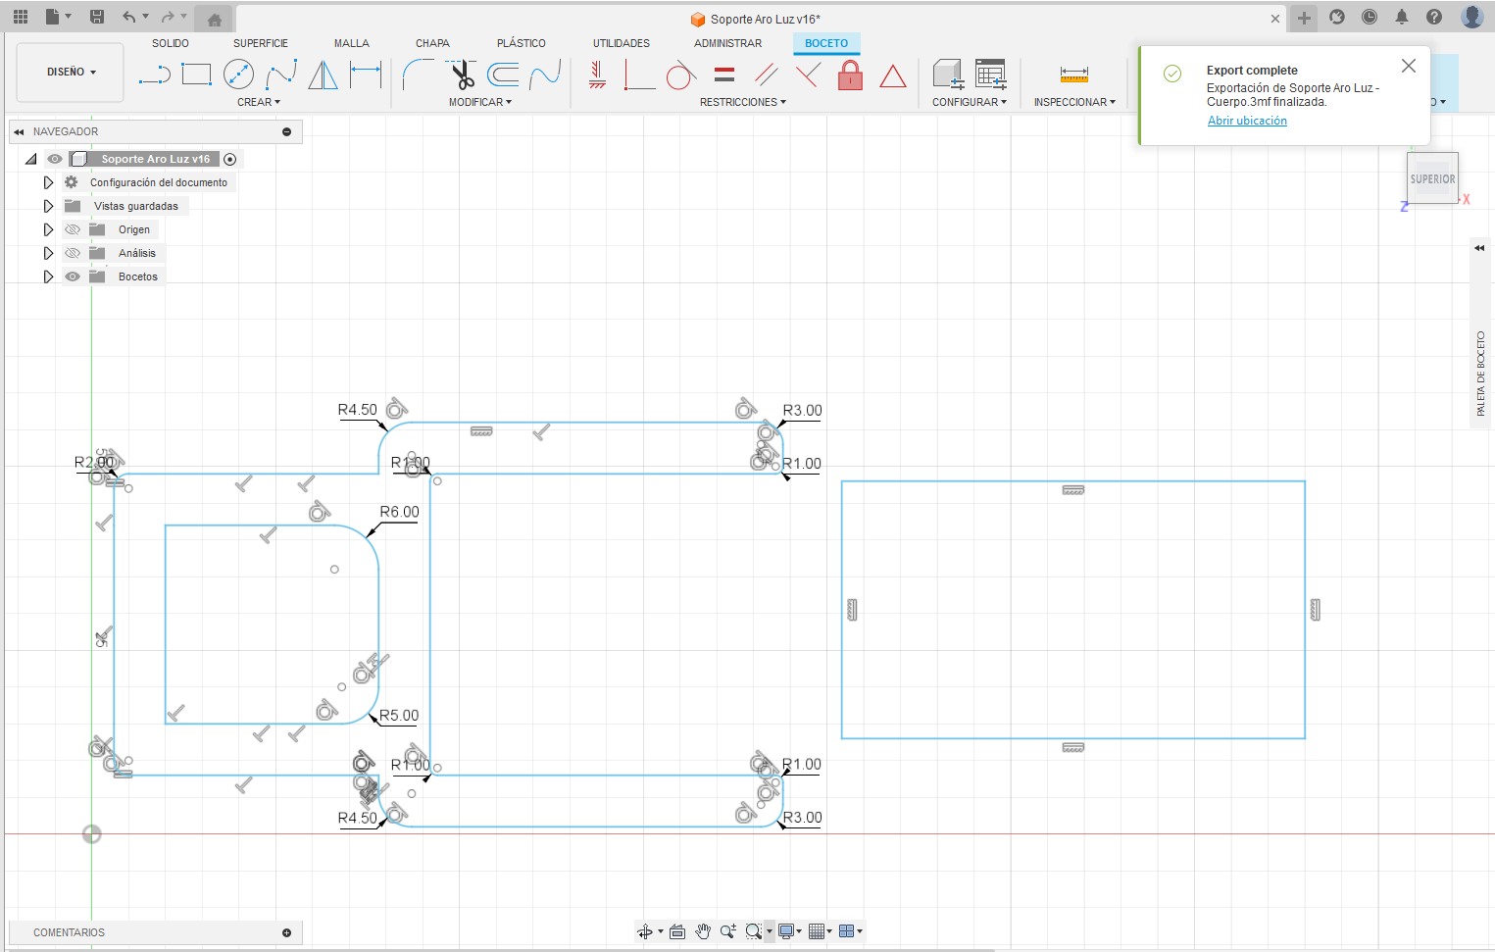The width and height of the screenshot is (1495, 952).
Task: Select the Sketch Dimension tool
Action: tap(365, 75)
